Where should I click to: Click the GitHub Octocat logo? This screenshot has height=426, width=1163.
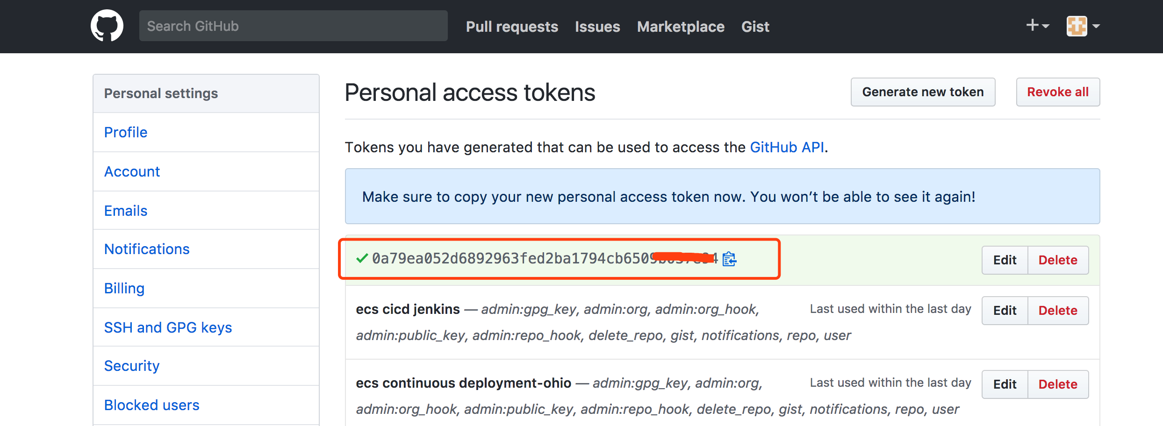tap(107, 26)
